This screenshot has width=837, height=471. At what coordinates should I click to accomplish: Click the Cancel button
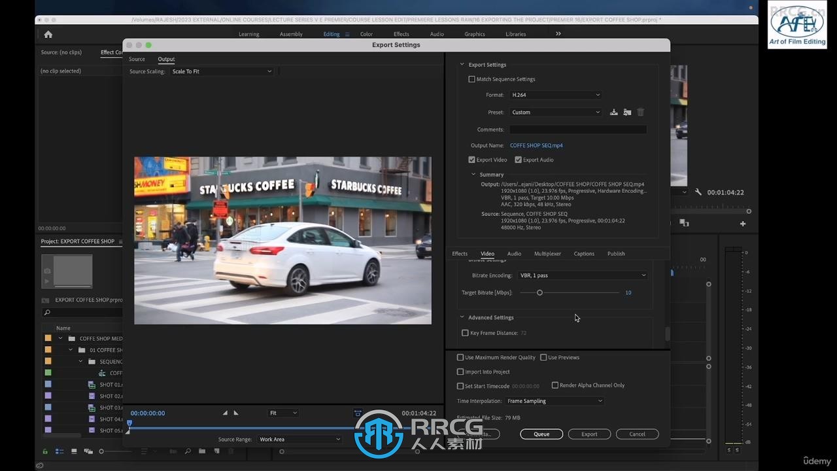[x=637, y=434]
